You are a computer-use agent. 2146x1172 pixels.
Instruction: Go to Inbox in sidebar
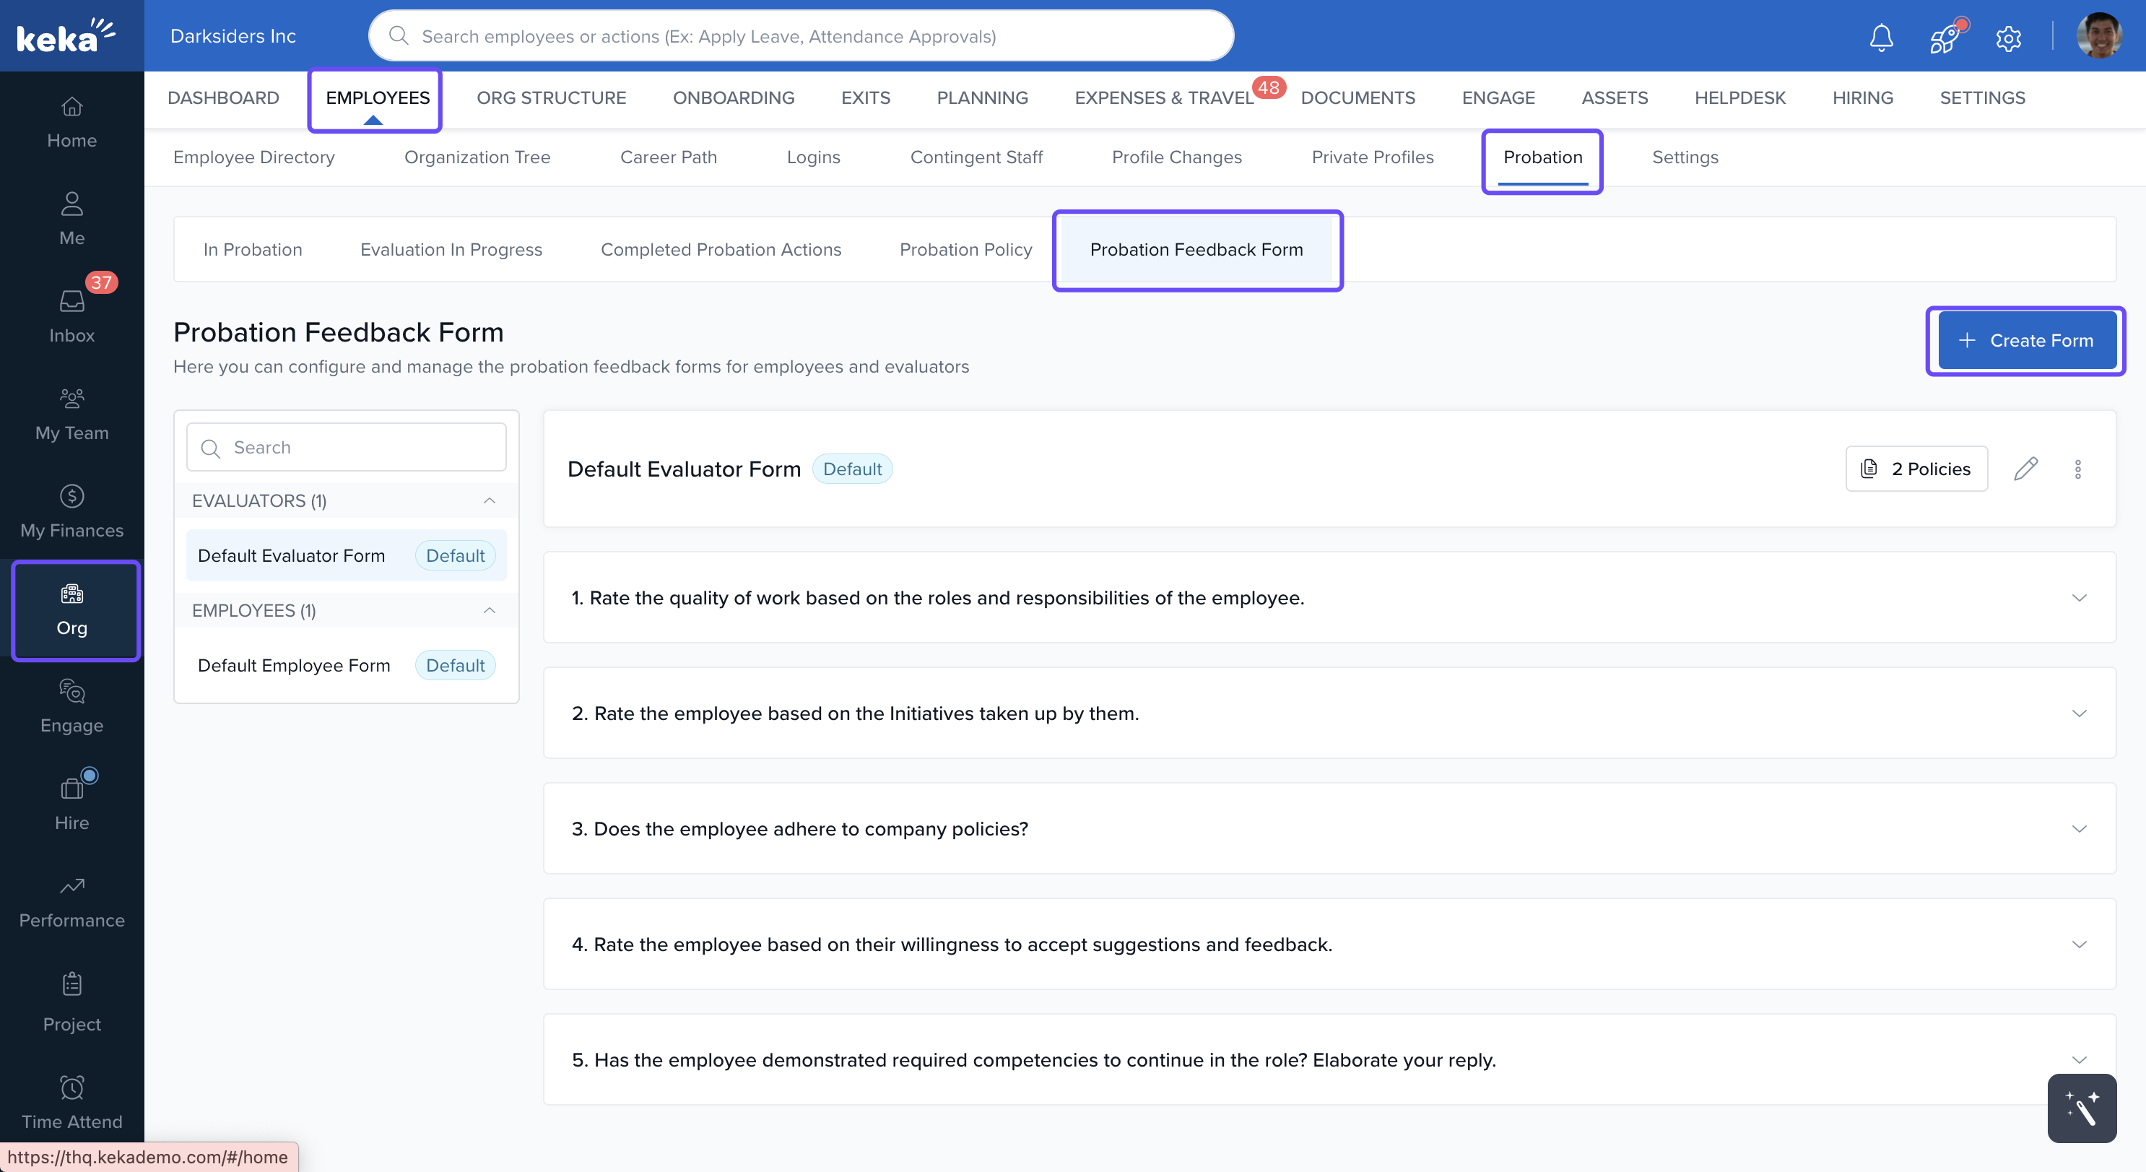pos(71,316)
